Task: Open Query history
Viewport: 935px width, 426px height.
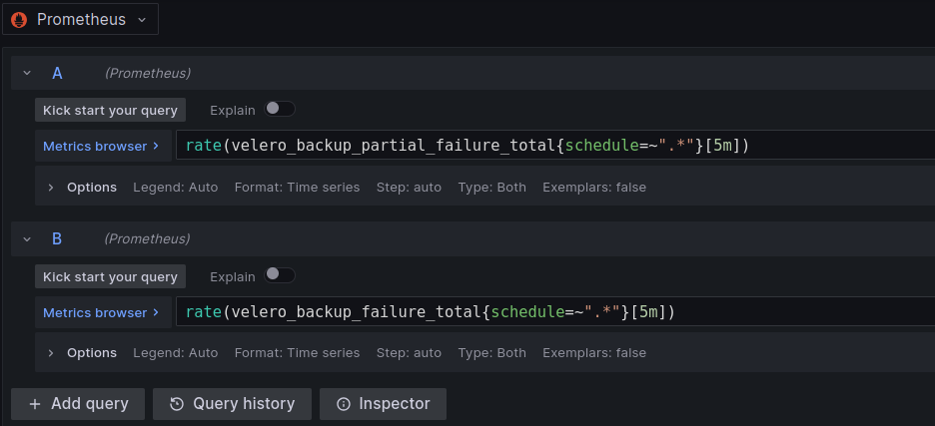Action: tap(232, 404)
